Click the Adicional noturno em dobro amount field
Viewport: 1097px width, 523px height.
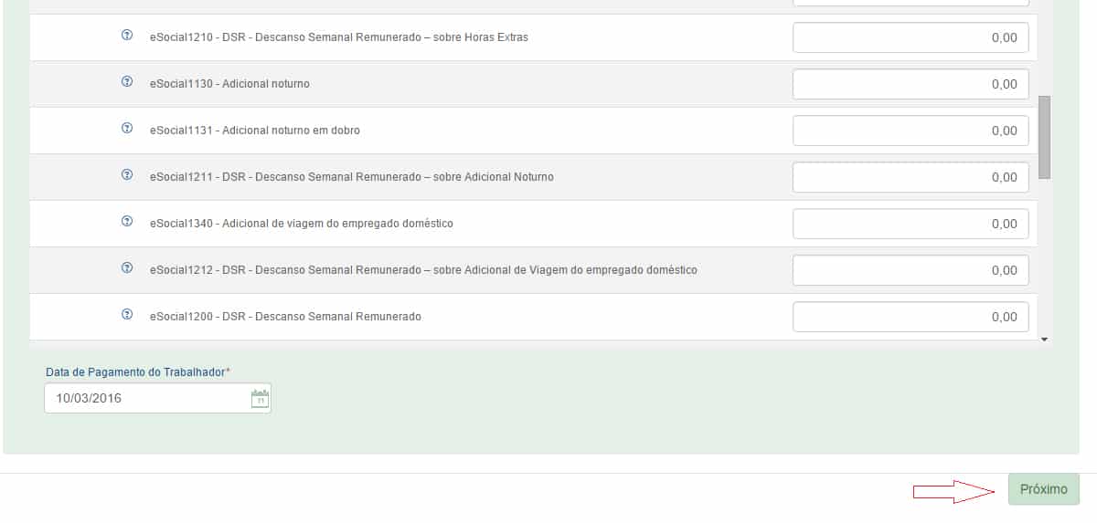tap(911, 131)
